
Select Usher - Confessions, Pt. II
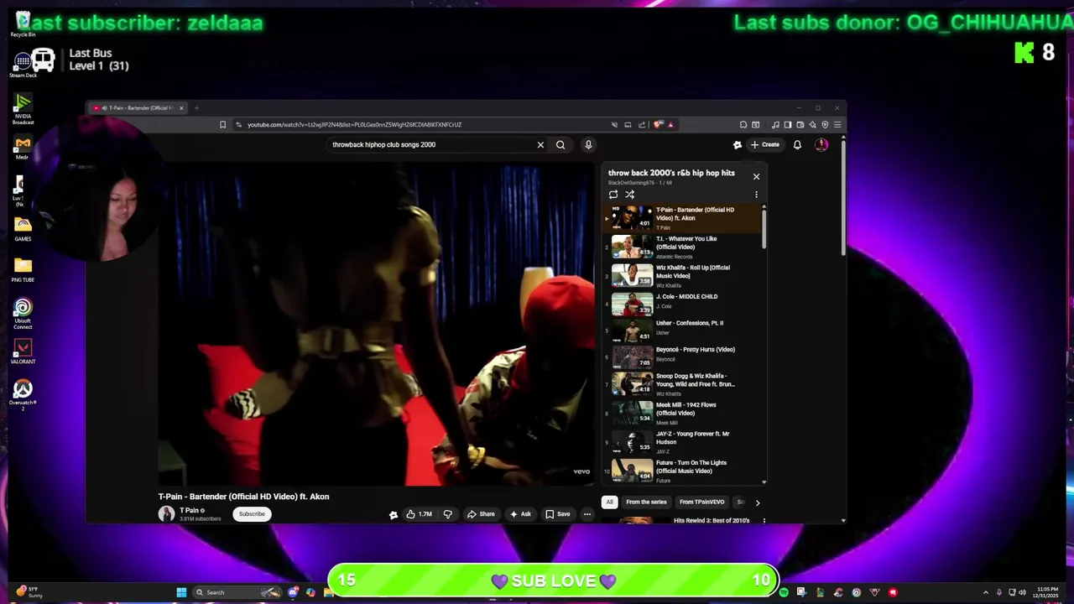tap(683, 330)
